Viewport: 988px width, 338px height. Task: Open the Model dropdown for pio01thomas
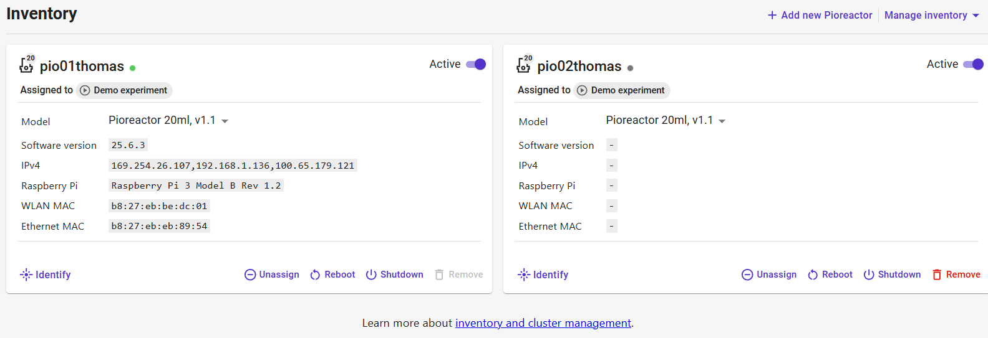(x=225, y=121)
